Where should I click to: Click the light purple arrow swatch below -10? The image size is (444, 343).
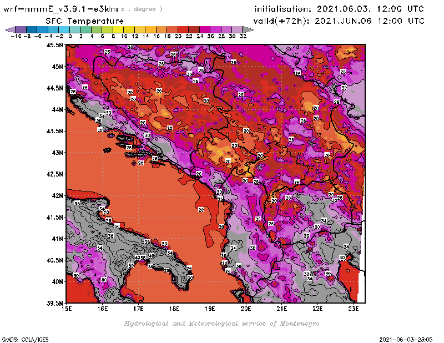point(10,29)
